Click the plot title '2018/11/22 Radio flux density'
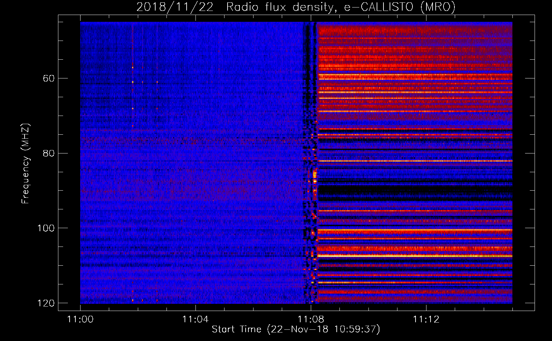The height and width of the screenshot is (341, 552). [234, 7]
